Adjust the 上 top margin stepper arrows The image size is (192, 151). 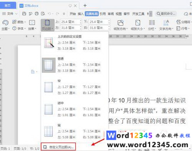click(81, 22)
